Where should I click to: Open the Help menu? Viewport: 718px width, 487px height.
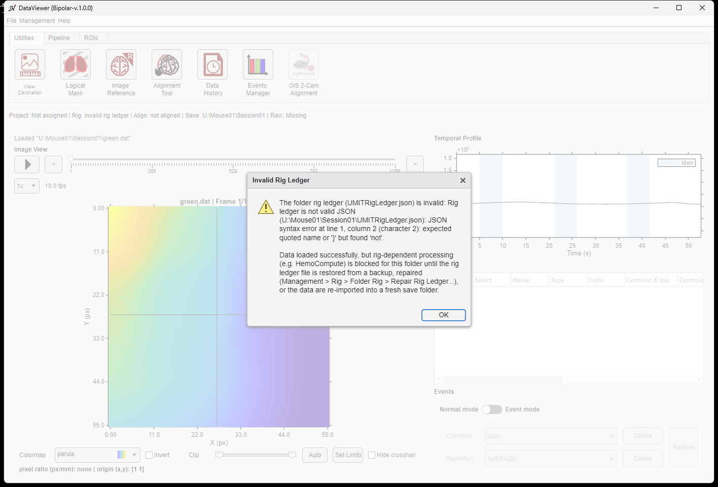click(64, 21)
